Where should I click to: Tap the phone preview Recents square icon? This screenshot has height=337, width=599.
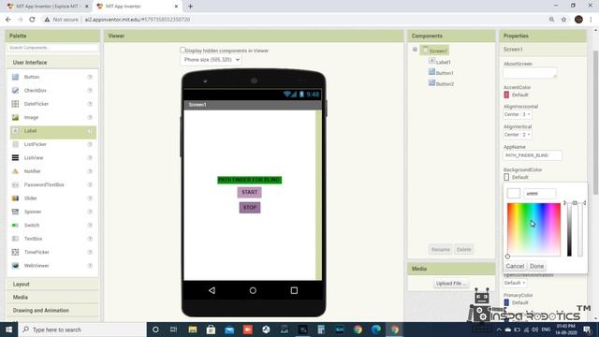click(294, 290)
